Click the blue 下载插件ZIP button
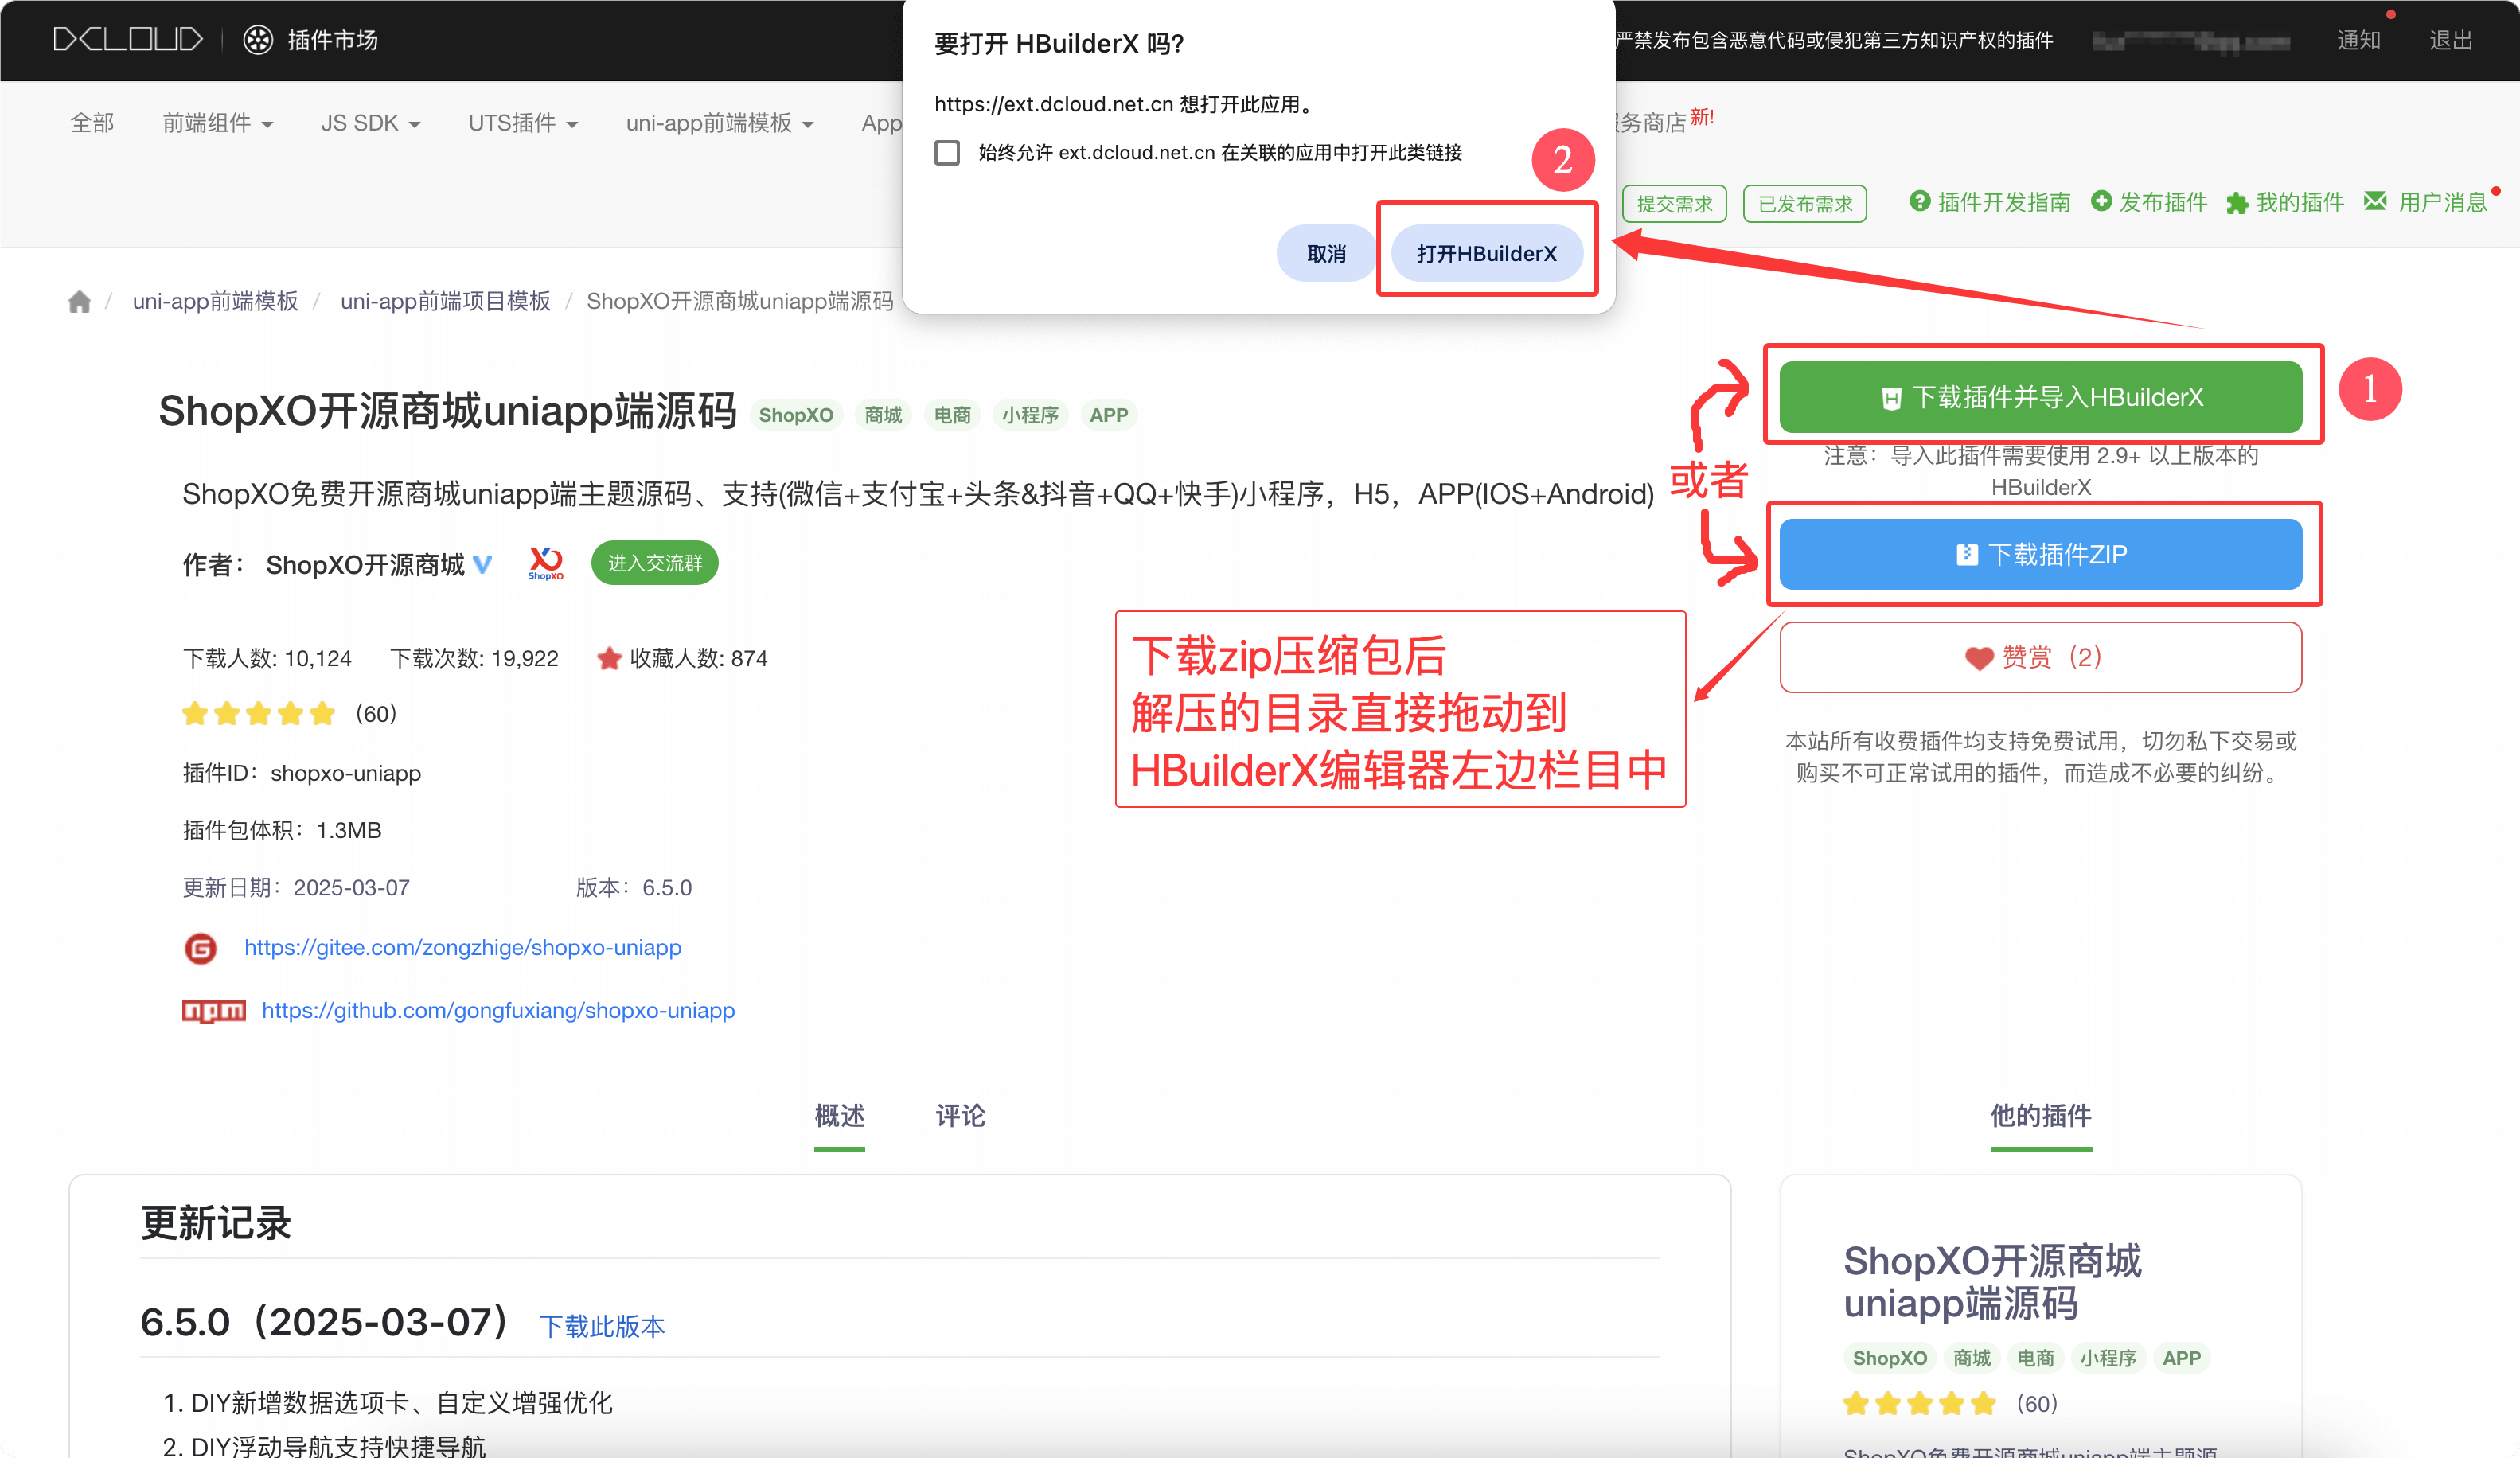2520x1458 pixels. coord(2040,554)
